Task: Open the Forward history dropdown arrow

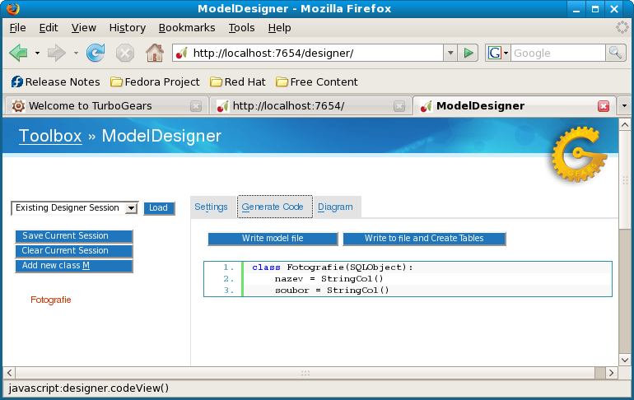Action: click(76, 53)
